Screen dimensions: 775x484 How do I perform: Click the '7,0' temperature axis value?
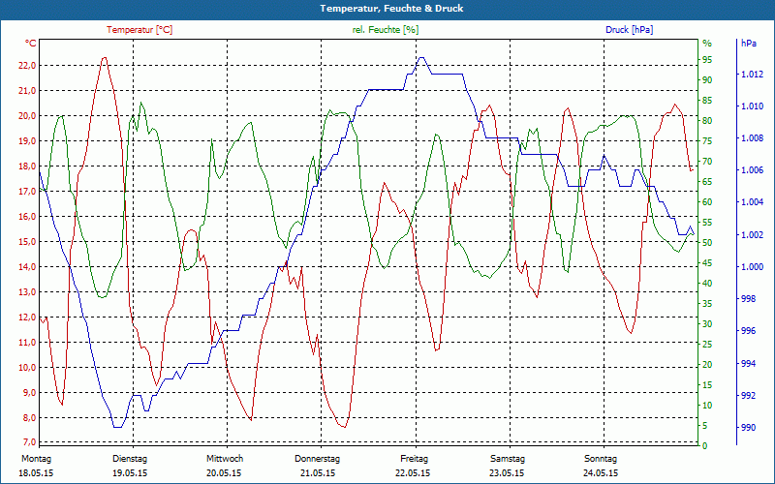[x=29, y=442]
